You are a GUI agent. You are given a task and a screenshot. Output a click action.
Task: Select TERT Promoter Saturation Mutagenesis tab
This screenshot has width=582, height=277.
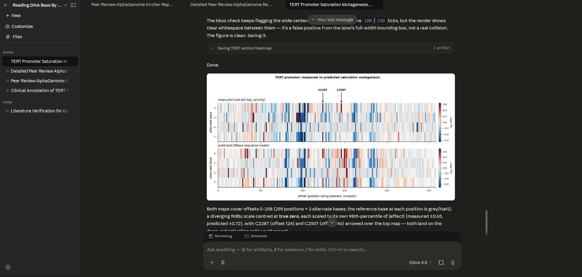click(334, 5)
